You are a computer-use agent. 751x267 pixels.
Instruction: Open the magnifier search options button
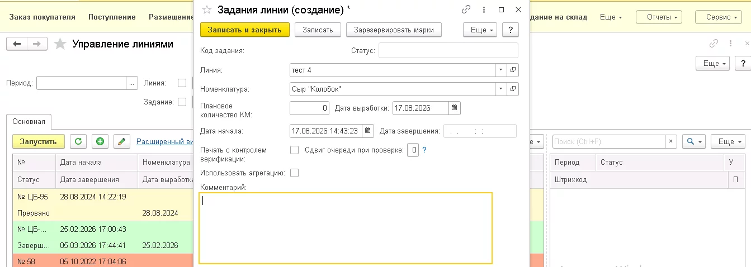(x=694, y=141)
